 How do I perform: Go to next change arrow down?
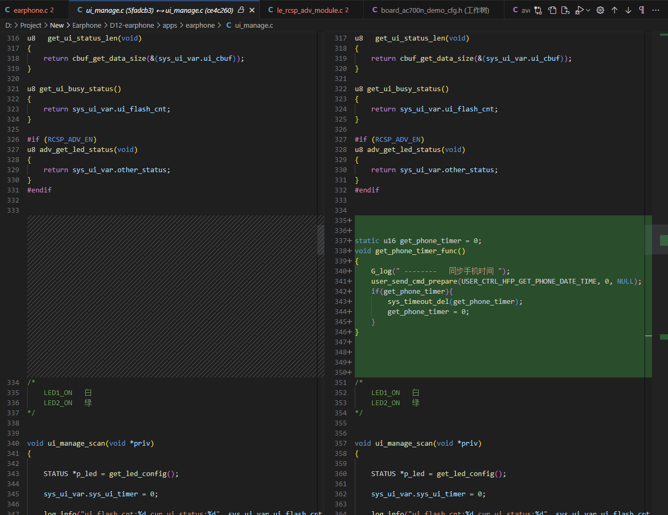(628, 10)
